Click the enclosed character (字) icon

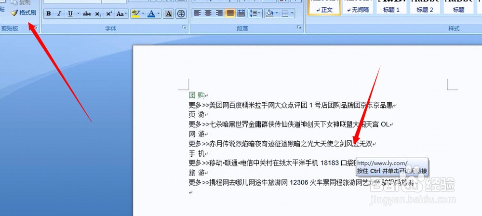click(181, 13)
